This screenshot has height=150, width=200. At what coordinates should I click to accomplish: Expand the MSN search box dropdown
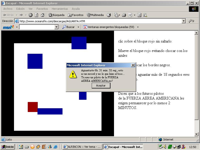click(56, 27)
